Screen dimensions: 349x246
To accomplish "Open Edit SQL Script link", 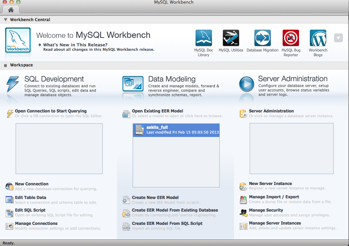I will (x=30, y=210).
